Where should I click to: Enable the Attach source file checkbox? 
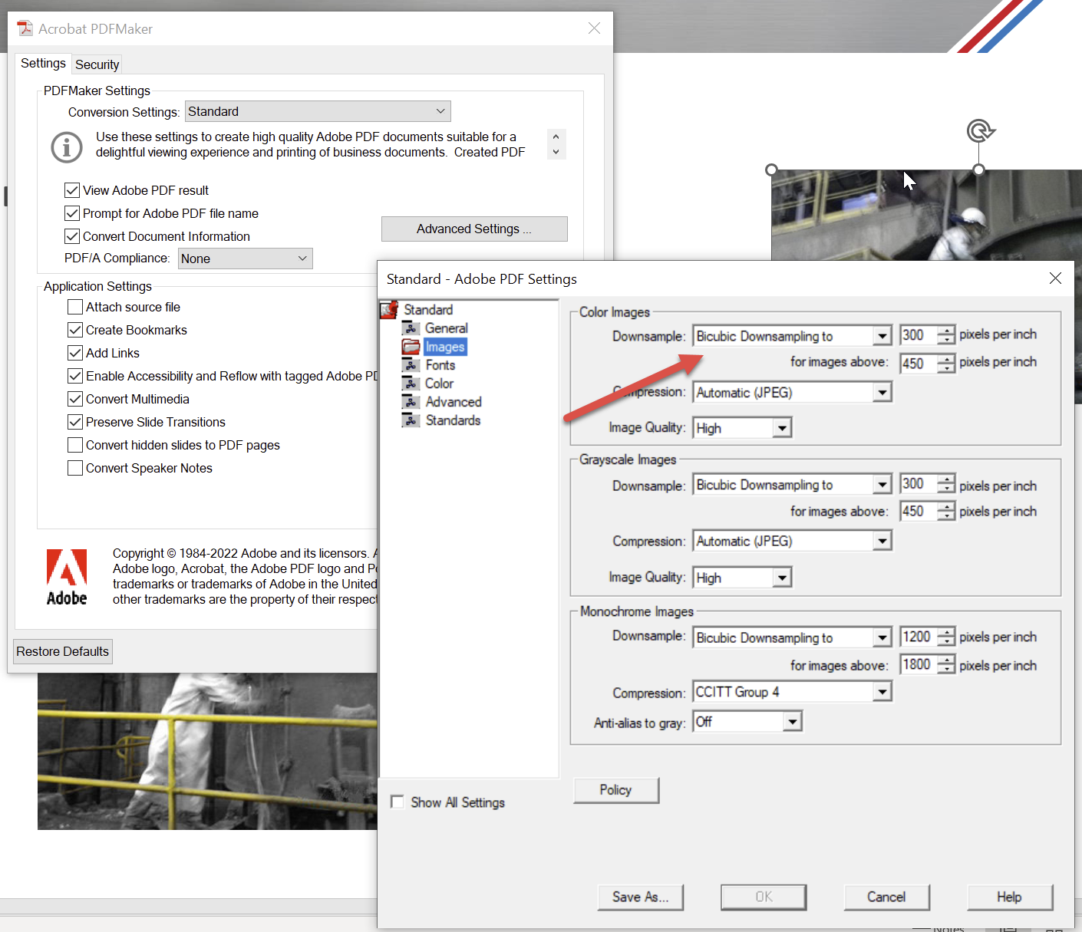coord(74,306)
